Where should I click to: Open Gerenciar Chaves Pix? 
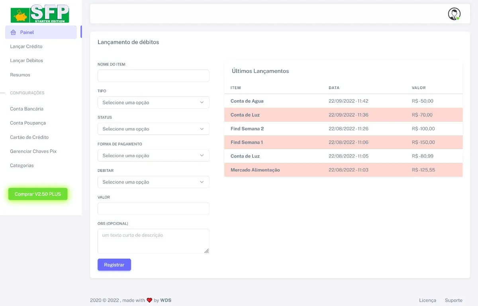click(x=33, y=151)
